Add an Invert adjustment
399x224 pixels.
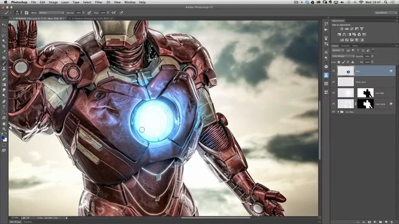click(x=342, y=40)
